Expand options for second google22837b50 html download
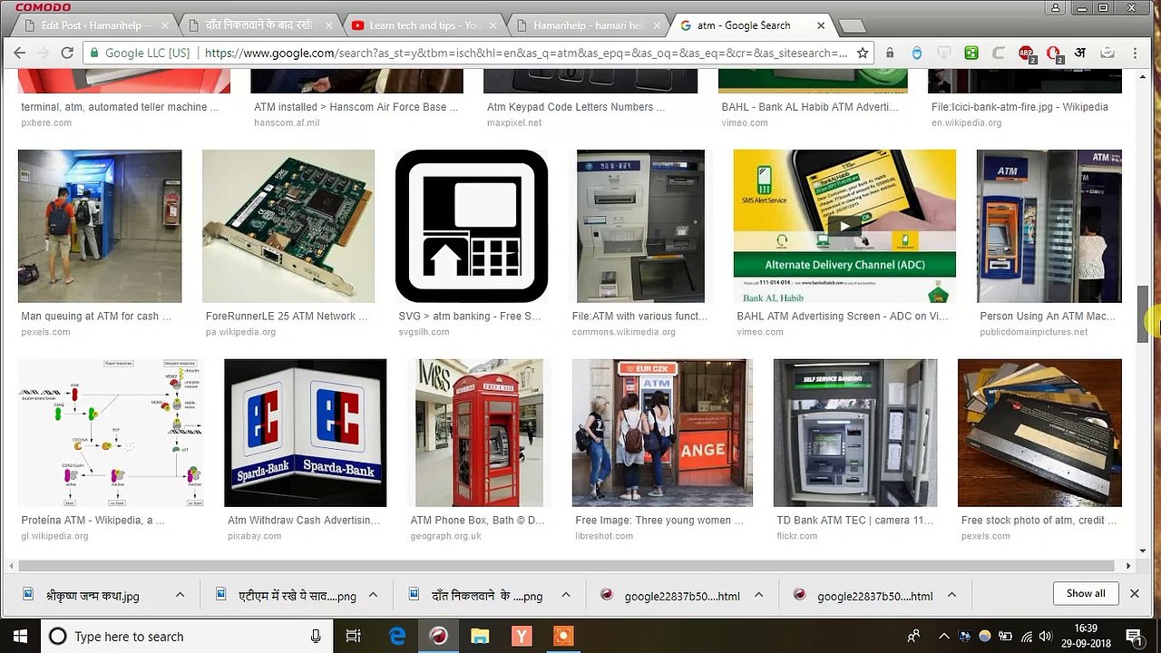 point(951,595)
